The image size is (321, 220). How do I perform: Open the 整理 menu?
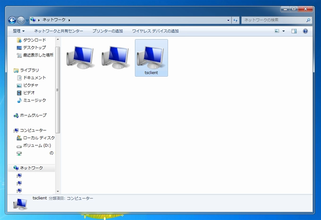tap(18, 31)
